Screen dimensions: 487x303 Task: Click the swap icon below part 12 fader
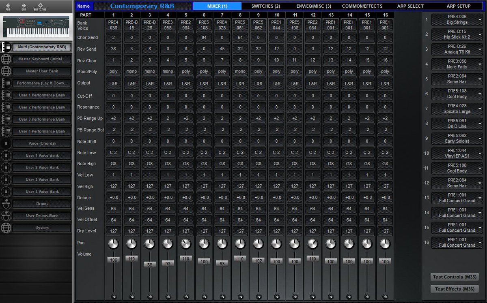312,297
